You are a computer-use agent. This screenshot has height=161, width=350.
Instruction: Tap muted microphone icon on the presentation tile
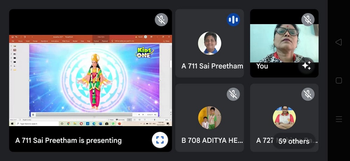click(161, 20)
